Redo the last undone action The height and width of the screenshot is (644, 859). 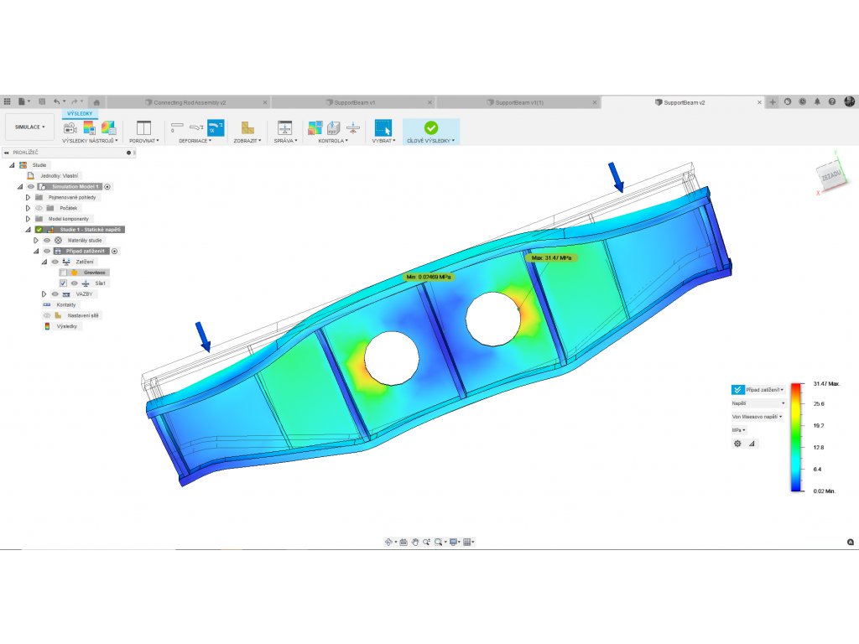point(75,101)
